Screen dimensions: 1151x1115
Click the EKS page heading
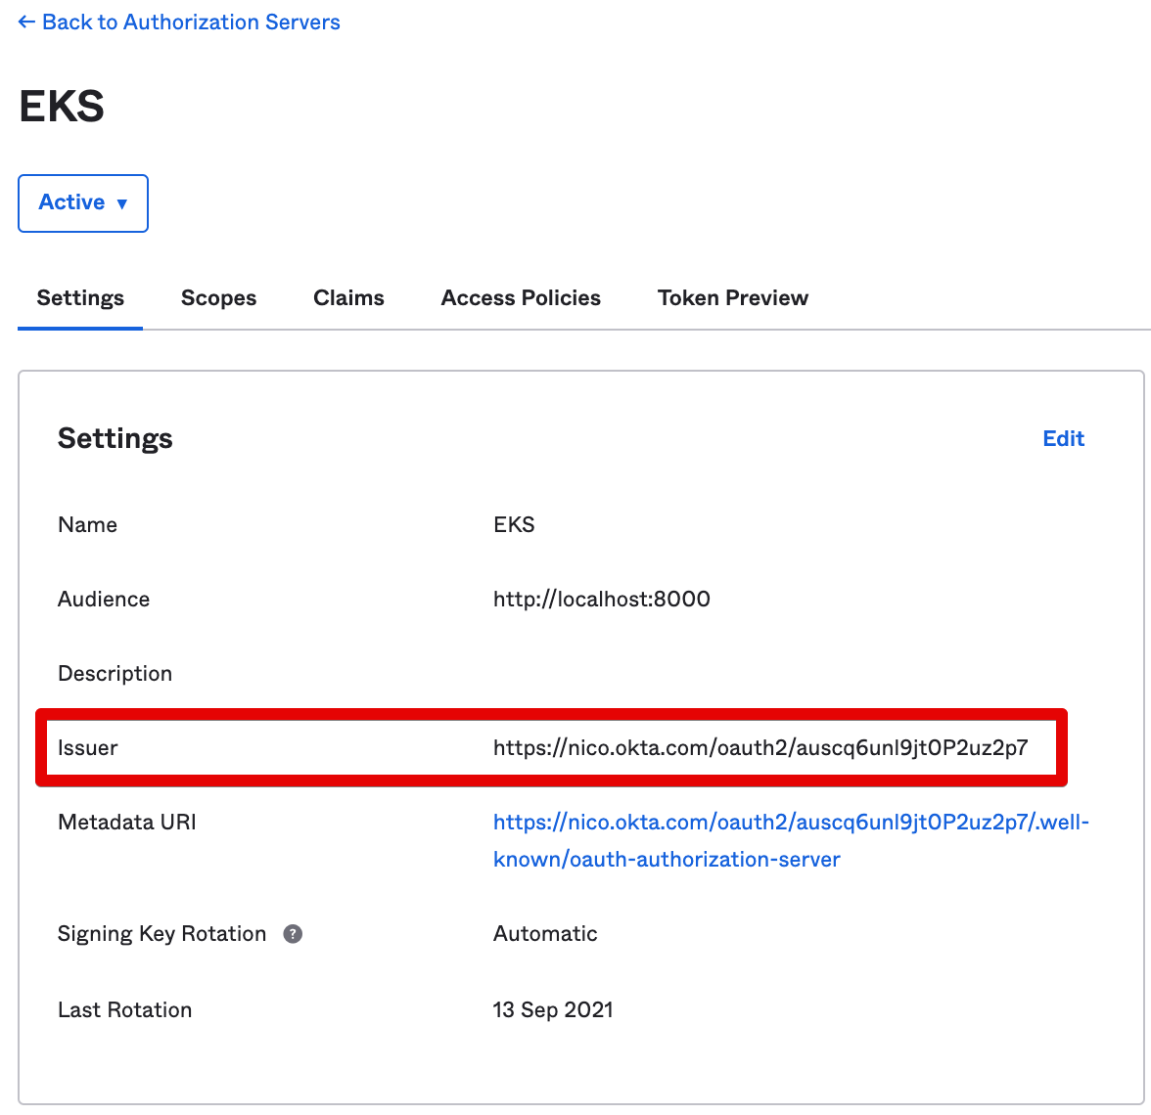[x=62, y=107]
